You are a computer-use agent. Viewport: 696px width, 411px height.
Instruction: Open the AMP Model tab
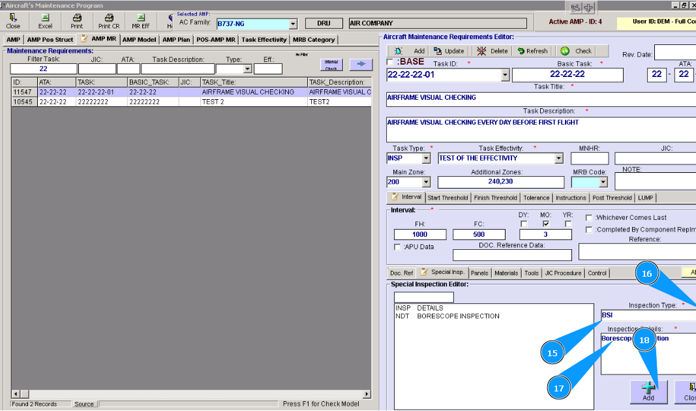click(x=140, y=40)
